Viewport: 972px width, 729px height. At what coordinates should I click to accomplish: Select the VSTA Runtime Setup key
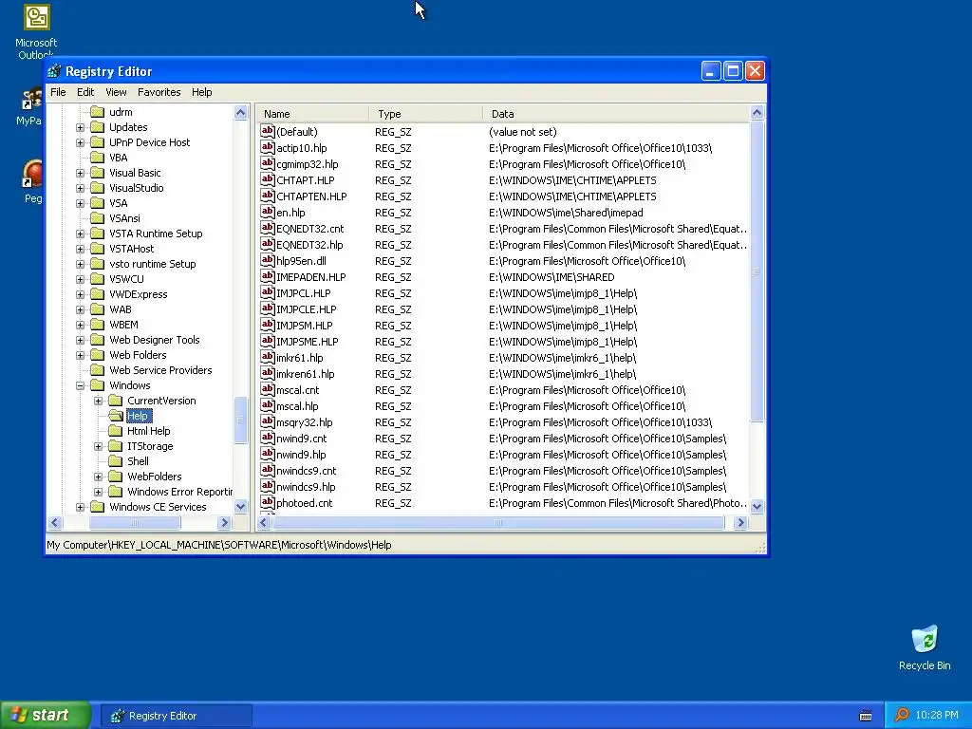156,234
